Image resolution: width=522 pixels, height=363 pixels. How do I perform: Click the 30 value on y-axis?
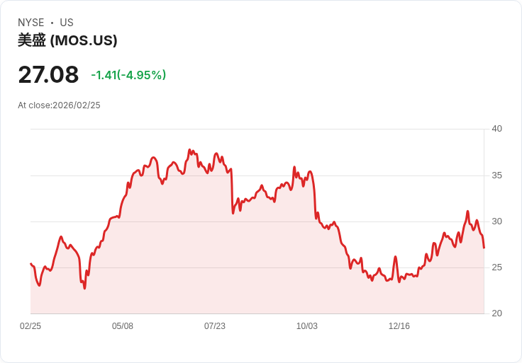[x=496, y=221]
